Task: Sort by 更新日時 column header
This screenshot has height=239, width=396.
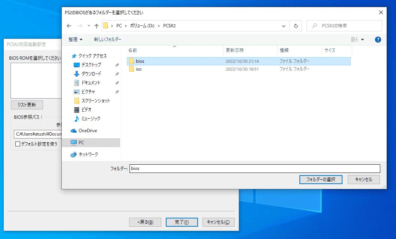Action: [250, 50]
